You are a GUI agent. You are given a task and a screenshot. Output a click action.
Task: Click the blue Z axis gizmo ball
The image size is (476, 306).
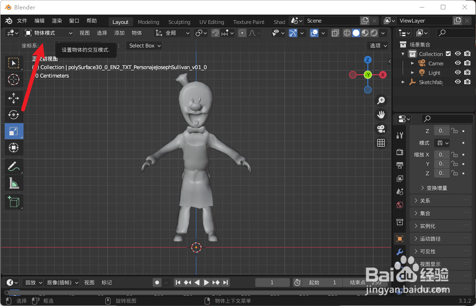click(x=368, y=59)
